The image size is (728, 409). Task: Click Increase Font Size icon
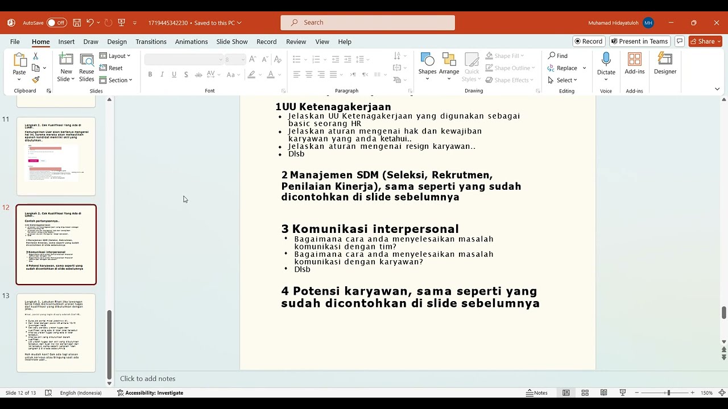pos(253,59)
